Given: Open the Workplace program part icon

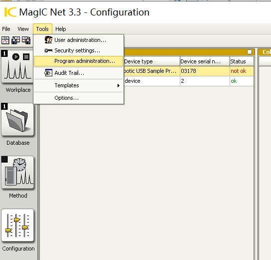Looking at the screenshot, I should (17, 66).
